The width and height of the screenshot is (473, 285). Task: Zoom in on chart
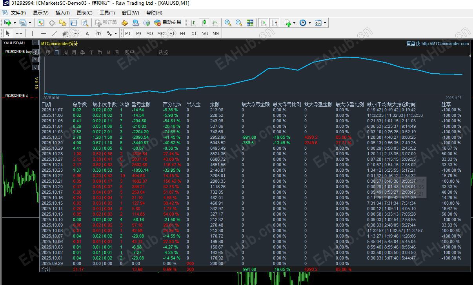pyautogui.click(x=228, y=23)
